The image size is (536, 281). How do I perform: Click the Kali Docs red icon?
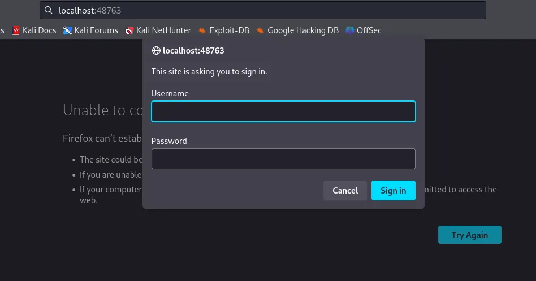[x=16, y=30]
